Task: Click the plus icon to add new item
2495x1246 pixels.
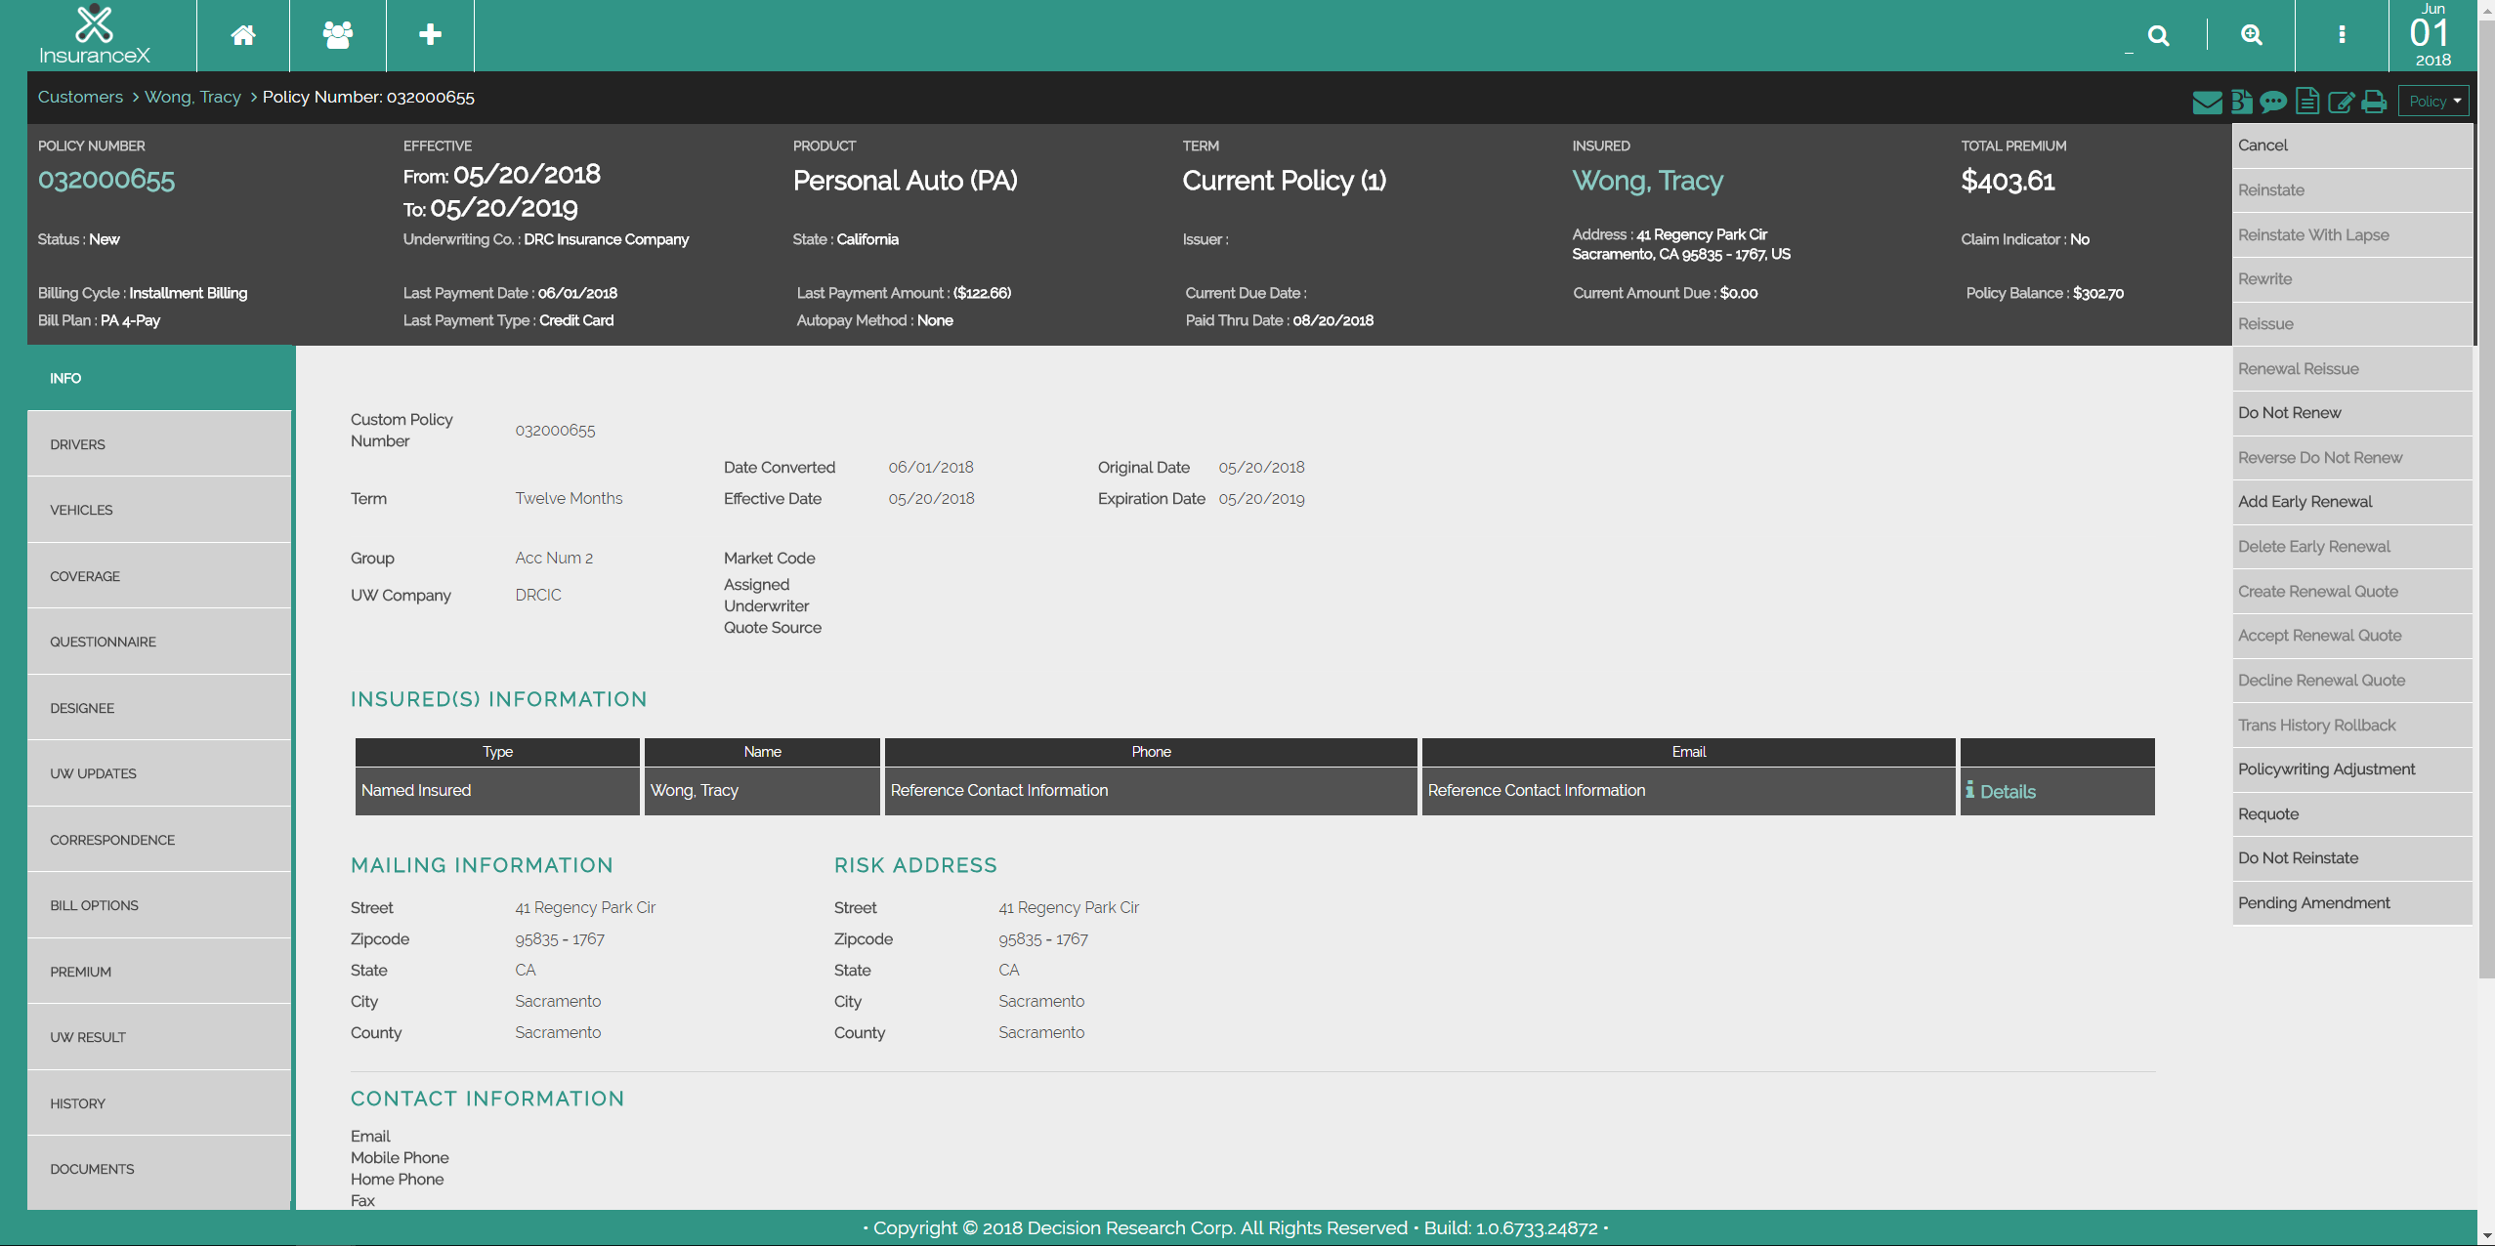Action: tap(429, 34)
